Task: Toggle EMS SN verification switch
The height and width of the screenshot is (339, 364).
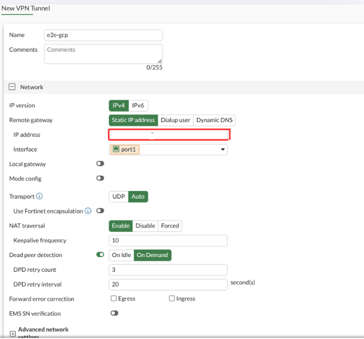Action: pyautogui.click(x=114, y=313)
